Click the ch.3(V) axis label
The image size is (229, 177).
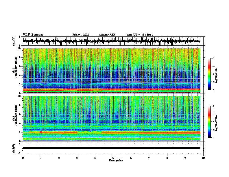point(14,148)
